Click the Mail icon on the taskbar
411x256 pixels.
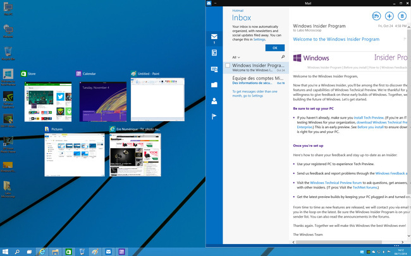108,252
